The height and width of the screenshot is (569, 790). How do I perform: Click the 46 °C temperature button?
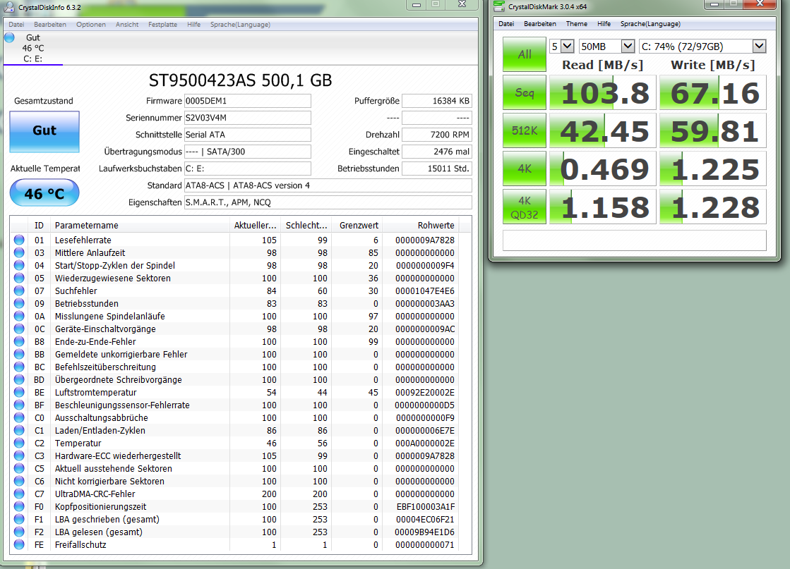tap(44, 193)
